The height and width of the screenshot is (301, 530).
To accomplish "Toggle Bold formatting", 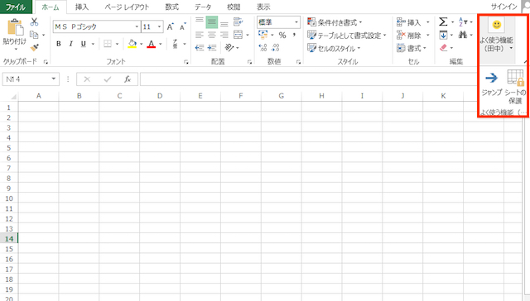I will 59,44.
